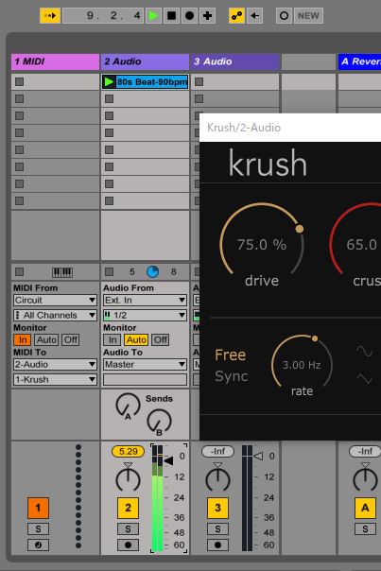Click the blue clip progress pie indicator

click(152, 271)
